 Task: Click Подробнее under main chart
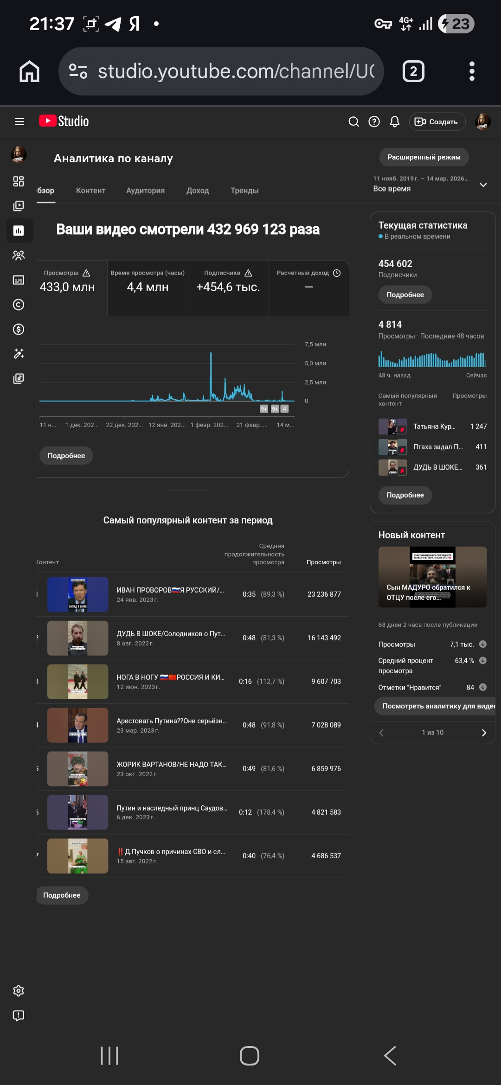click(66, 456)
